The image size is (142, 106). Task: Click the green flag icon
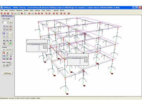point(11,44)
